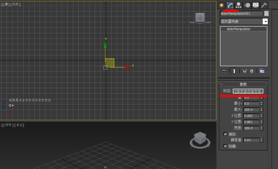Screen dimensions: 278x169
Task: Click the 宽度 field 106.4
Action: 252,128
